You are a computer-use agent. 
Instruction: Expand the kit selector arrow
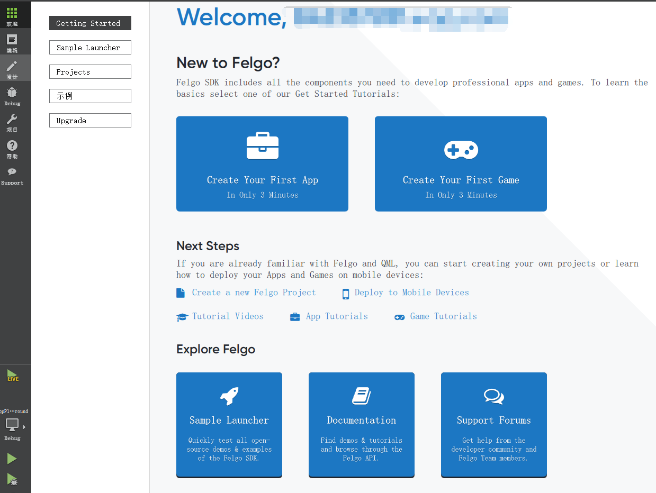coord(24,426)
